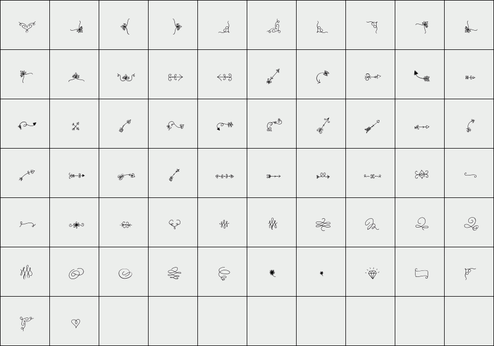494x346 pixels.
Task: Choose the oval spiral scribble glyph
Action: (126, 274)
